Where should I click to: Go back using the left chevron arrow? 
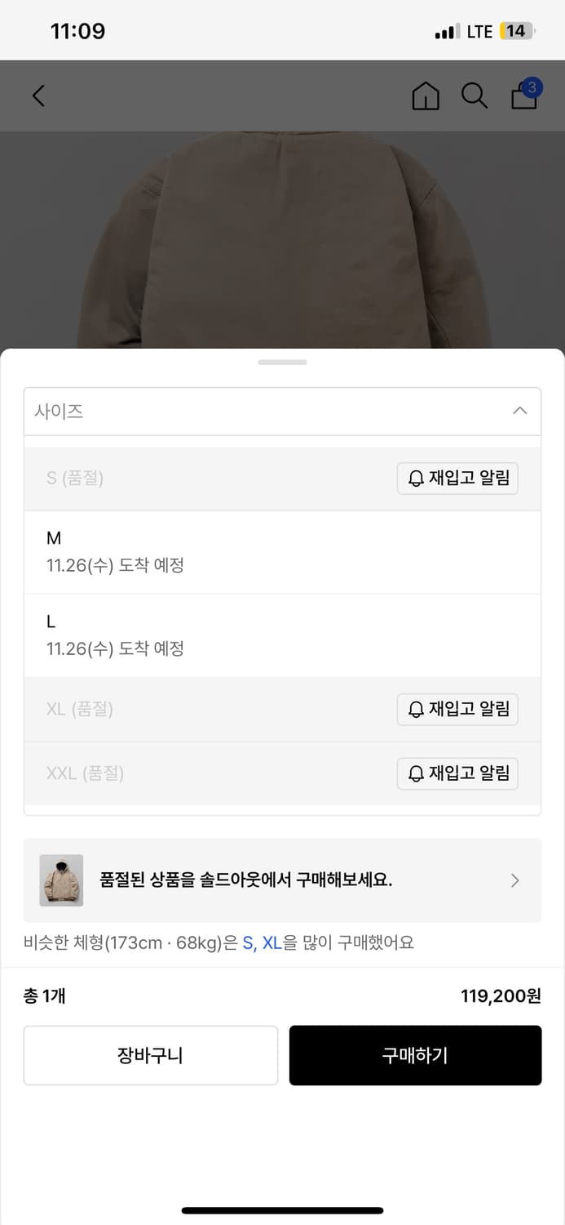click(38, 96)
